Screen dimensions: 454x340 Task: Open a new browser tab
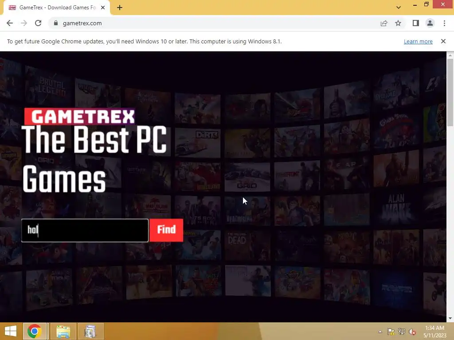(120, 8)
